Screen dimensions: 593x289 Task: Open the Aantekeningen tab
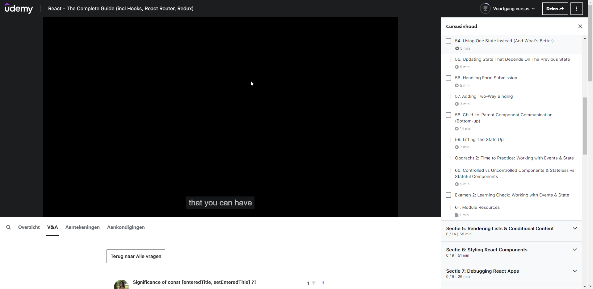click(82, 227)
